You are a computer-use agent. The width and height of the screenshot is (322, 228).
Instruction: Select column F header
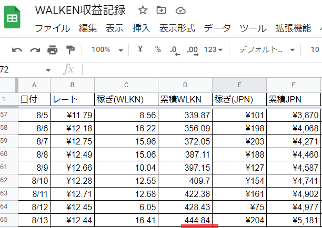tap(294, 85)
